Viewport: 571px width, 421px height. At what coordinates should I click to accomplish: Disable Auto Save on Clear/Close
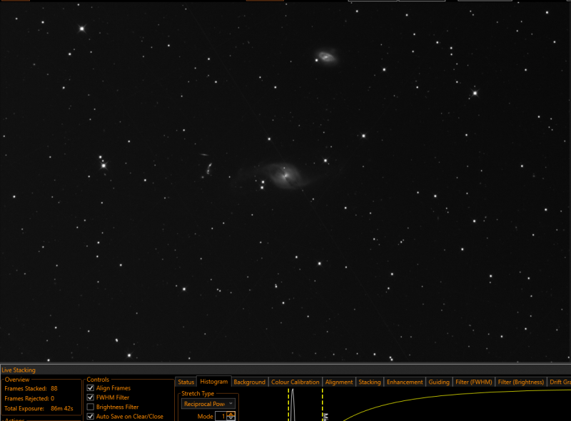91,416
